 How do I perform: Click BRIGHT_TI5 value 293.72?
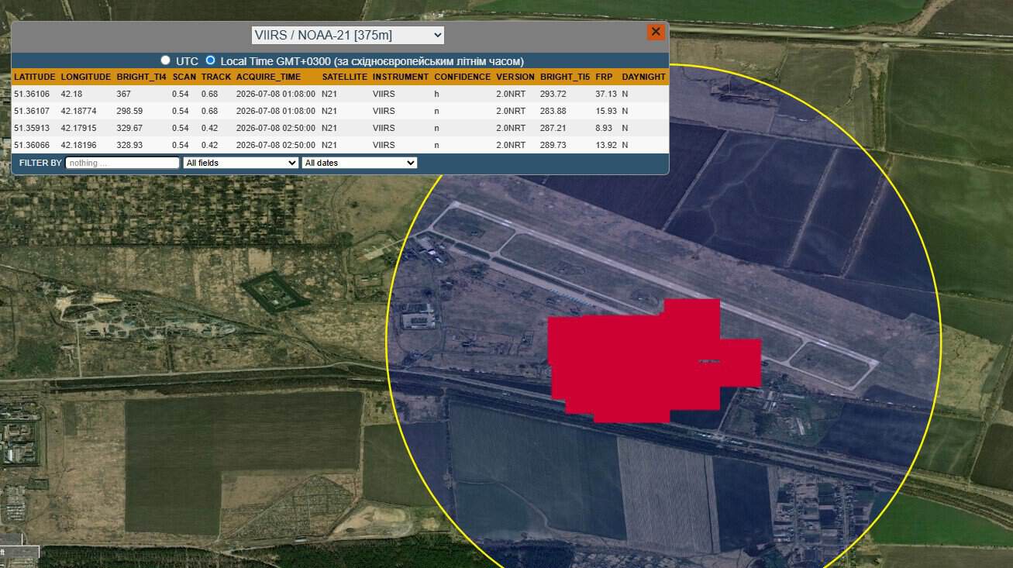click(553, 94)
